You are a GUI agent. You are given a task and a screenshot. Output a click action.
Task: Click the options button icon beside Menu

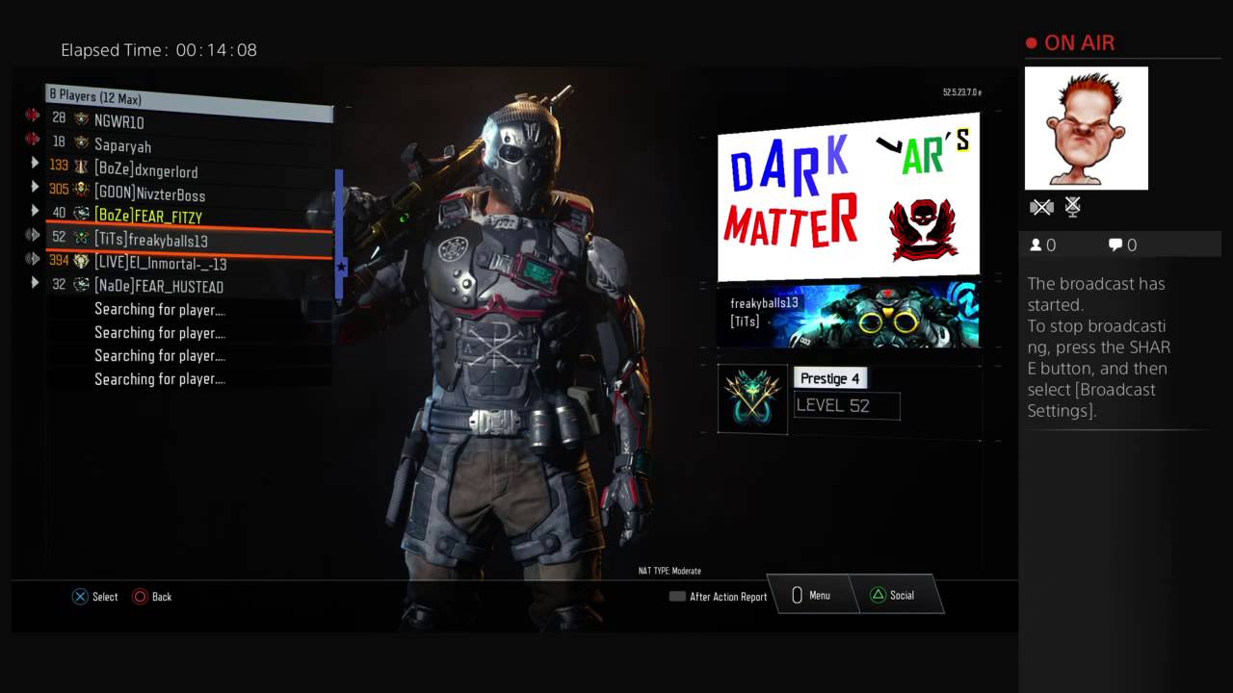coord(797,595)
